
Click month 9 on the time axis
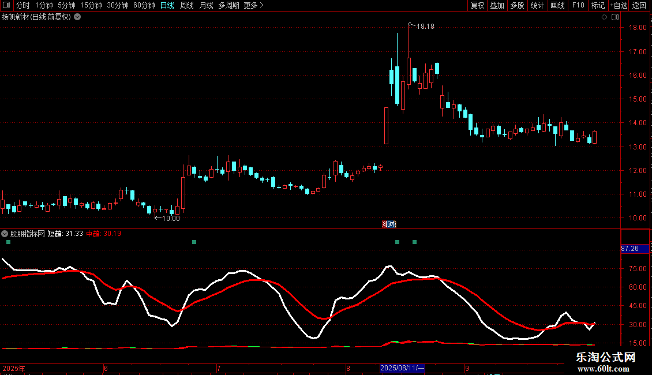(467, 368)
